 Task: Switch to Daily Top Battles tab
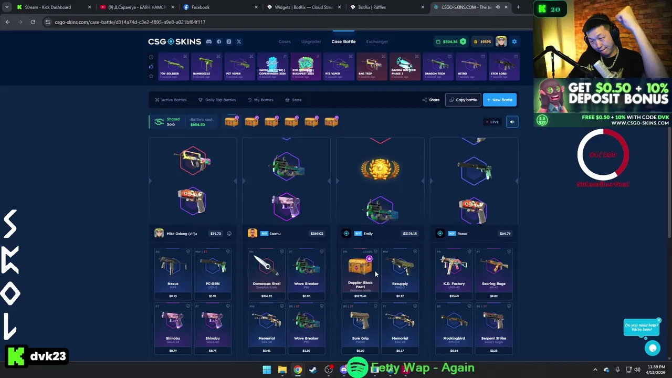tap(217, 100)
